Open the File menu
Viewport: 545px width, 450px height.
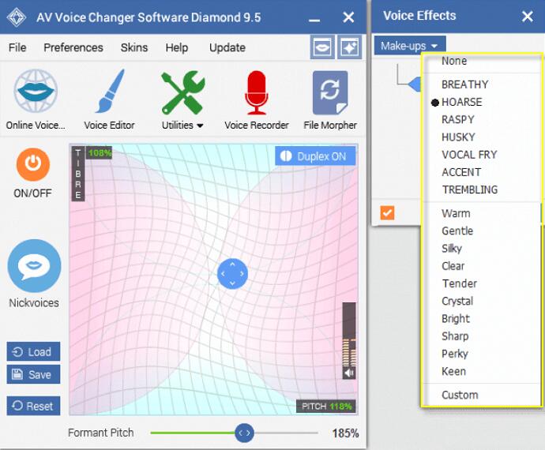point(17,47)
